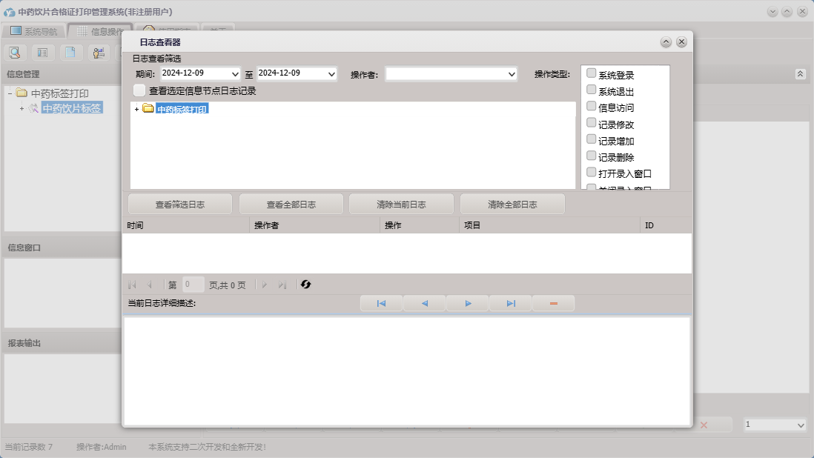Collapse the log viewer dialog with up arrow
The height and width of the screenshot is (458, 814).
[666, 42]
